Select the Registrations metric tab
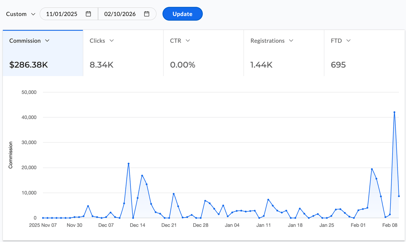Screen dimensions: 406x242 (x=284, y=53)
